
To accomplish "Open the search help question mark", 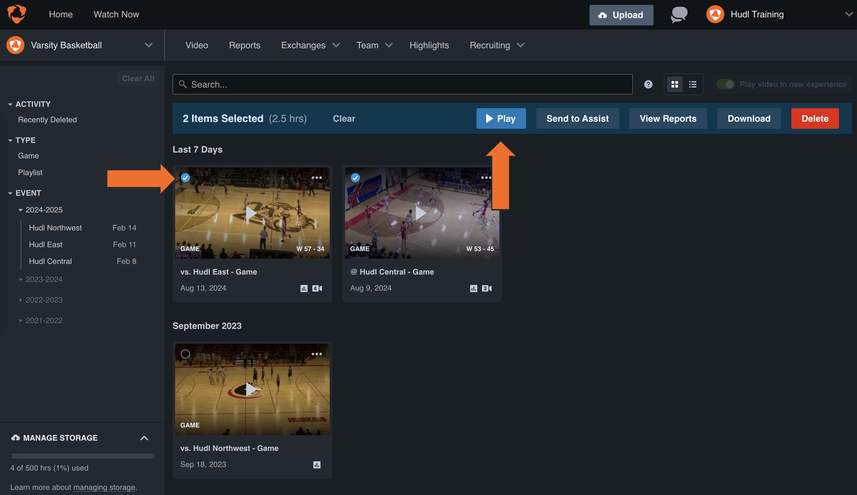I will tap(648, 84).
